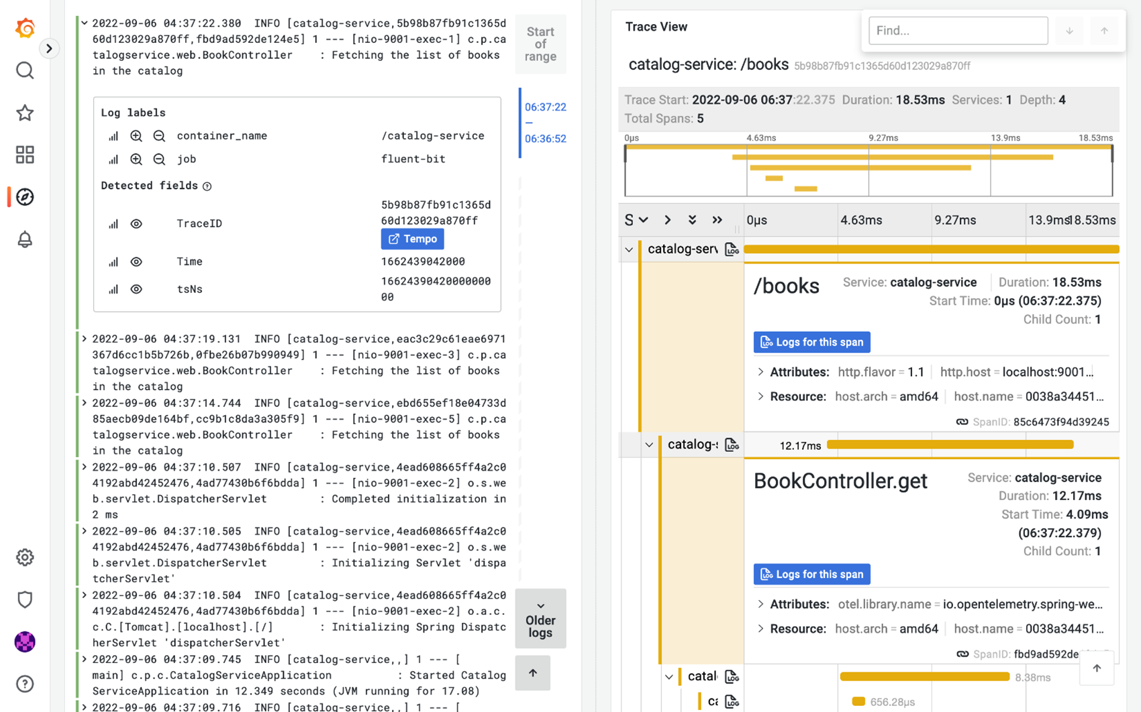Show stats for tsNs field
1141x712 pixels.
(113, 290)
